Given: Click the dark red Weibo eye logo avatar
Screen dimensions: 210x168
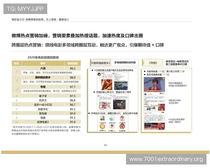Looking at the screenshot, I should [122, 126].
